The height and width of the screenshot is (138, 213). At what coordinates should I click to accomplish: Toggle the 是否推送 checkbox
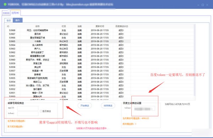[x=41, y=111]
